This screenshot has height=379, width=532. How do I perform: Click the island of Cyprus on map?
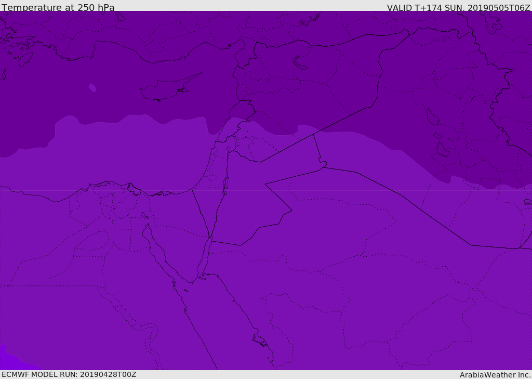pyautogui.click(x=170, y=88)
